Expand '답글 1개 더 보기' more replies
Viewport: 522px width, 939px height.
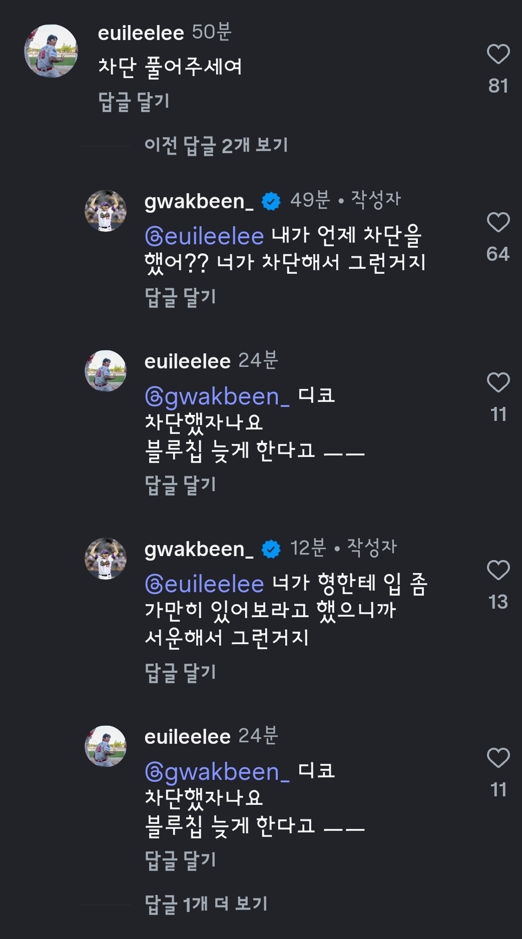tap(206, 904)
